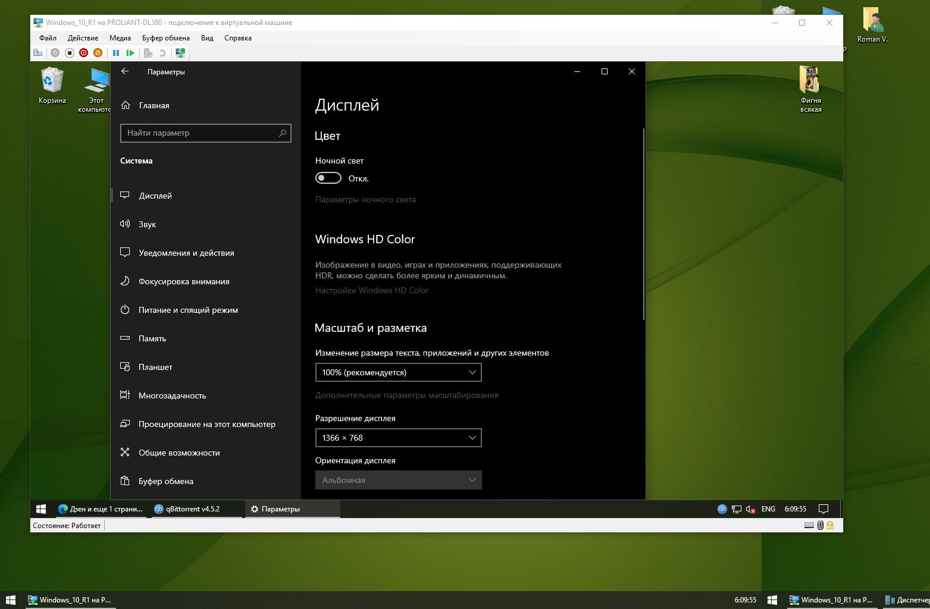Open the Буфер обмена menu in menu bar

tap(165, 38)
